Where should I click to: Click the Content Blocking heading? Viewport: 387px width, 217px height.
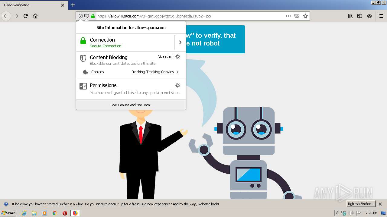click(x=109, y=57)
